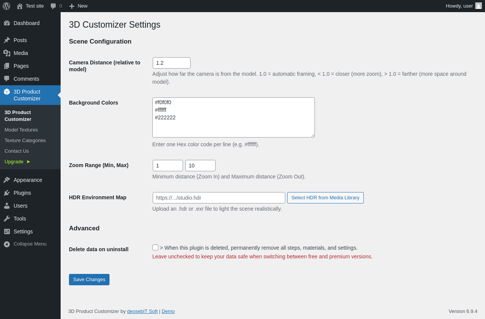
Task: Enable Delete data on uninstall checkbox
Action: 155,247
